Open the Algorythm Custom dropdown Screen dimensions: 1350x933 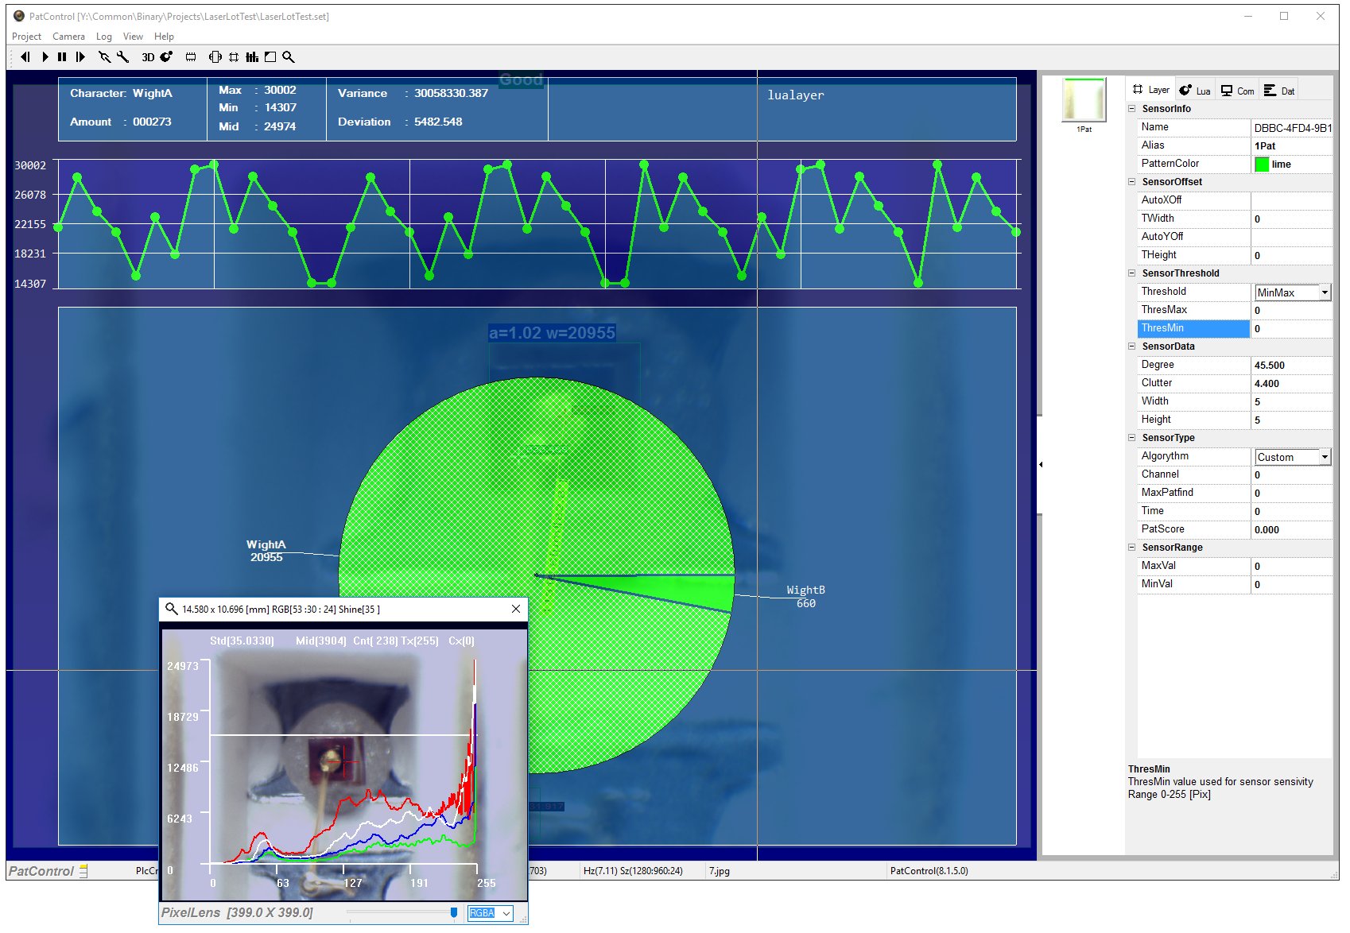point(1325,457)
